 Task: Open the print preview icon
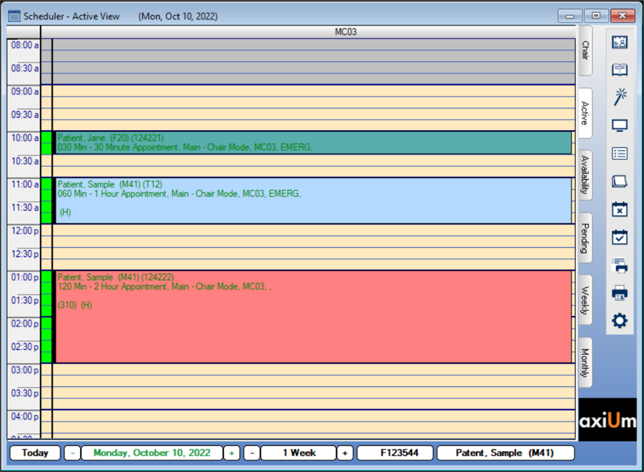click(x=619, y=265)
